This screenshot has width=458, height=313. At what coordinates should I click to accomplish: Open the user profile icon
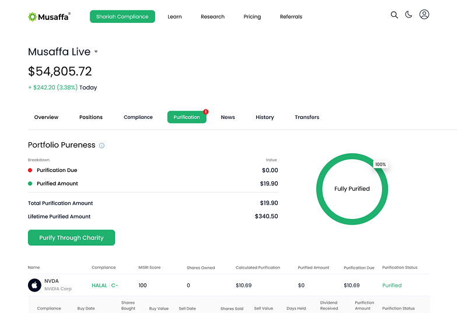424,15
